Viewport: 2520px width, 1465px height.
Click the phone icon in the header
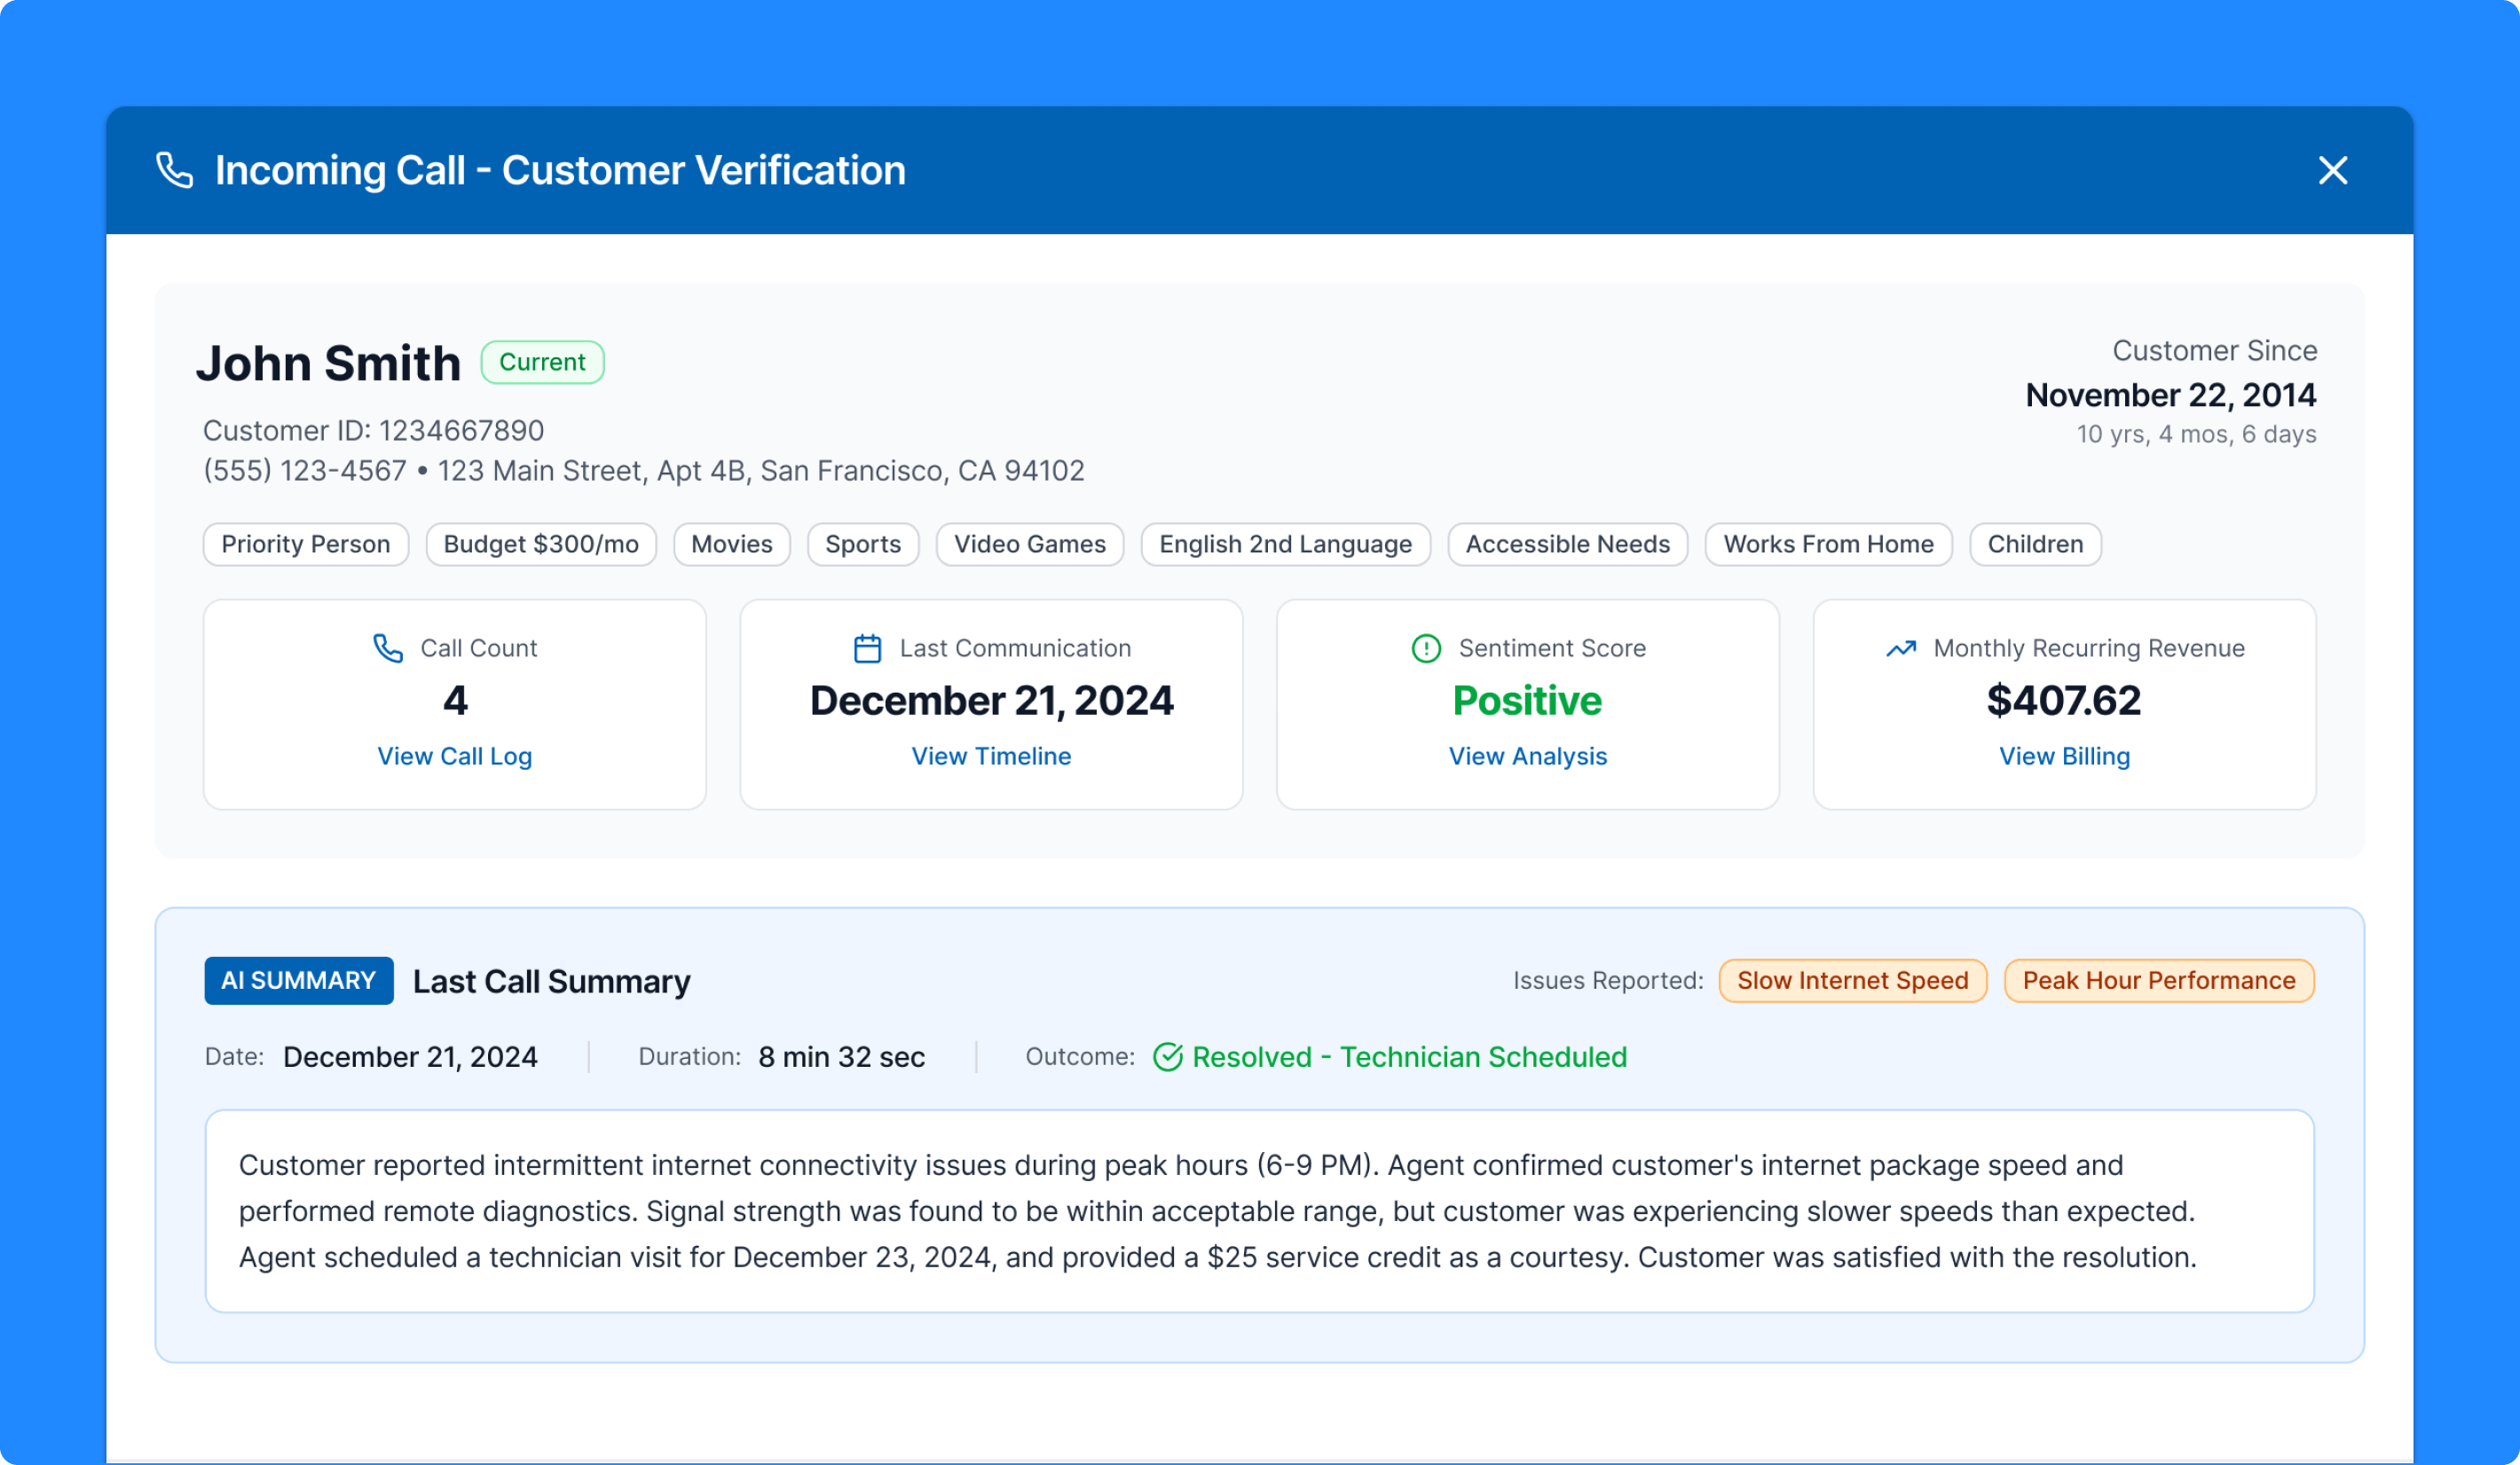175,170
